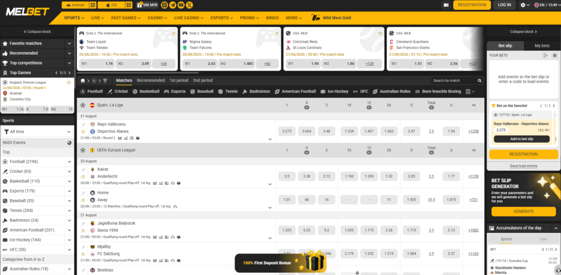
Task: Open the Total dropdown in La Liga header
Action: click(x=432, y=108)
